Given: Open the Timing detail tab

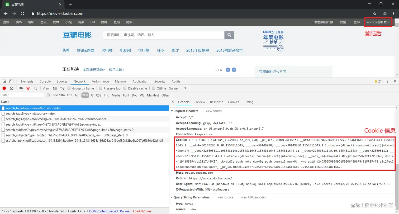Looking at the screenshot, I should (x=249, y=102).
